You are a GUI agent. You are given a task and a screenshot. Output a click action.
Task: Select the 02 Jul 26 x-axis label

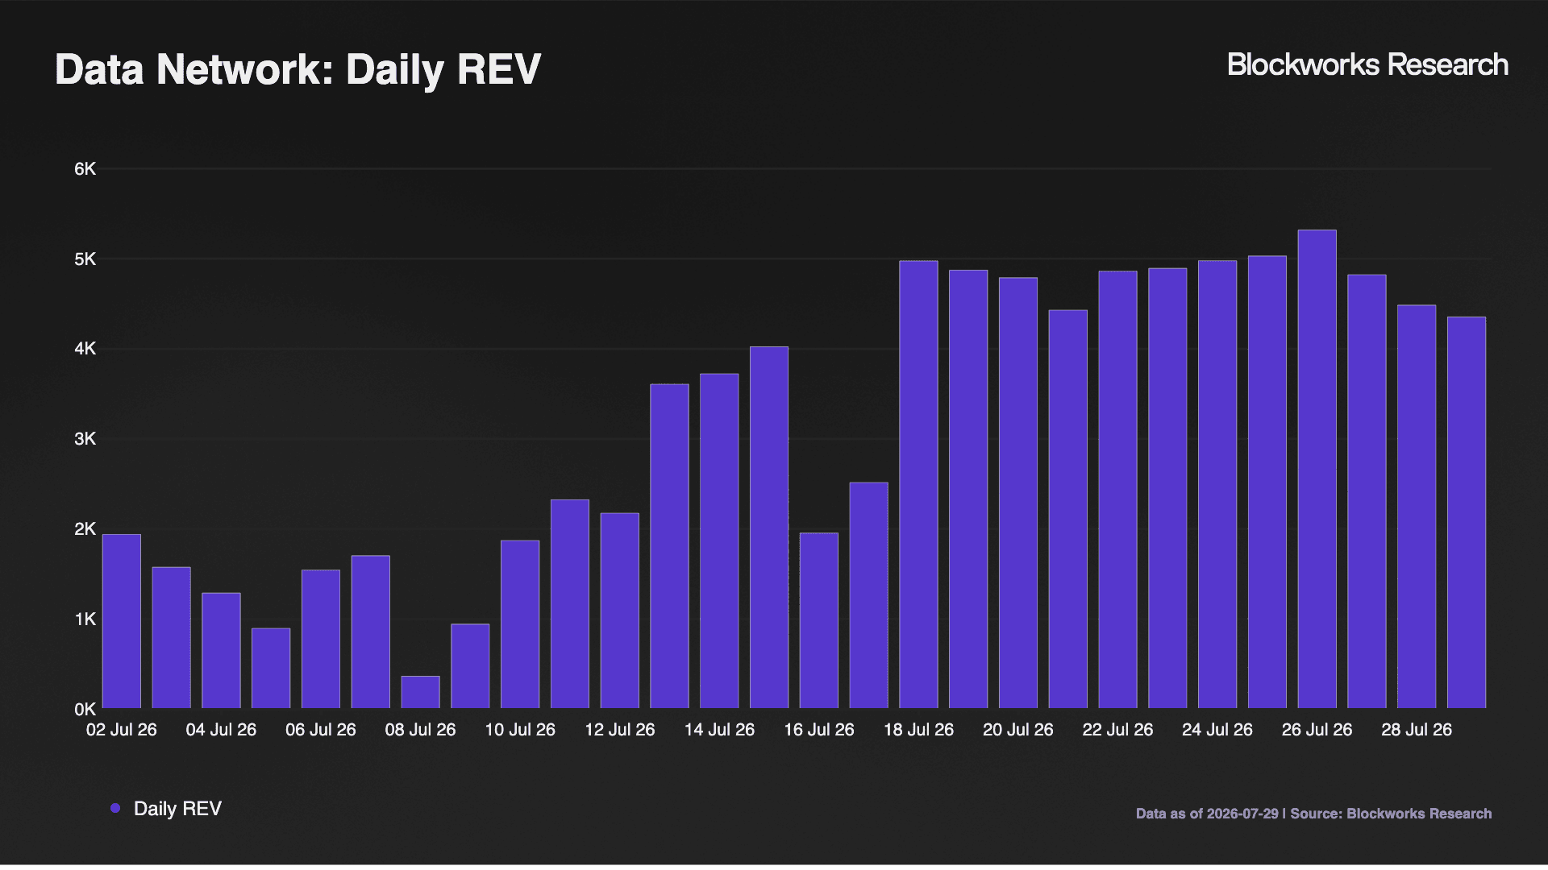[122, 730]
